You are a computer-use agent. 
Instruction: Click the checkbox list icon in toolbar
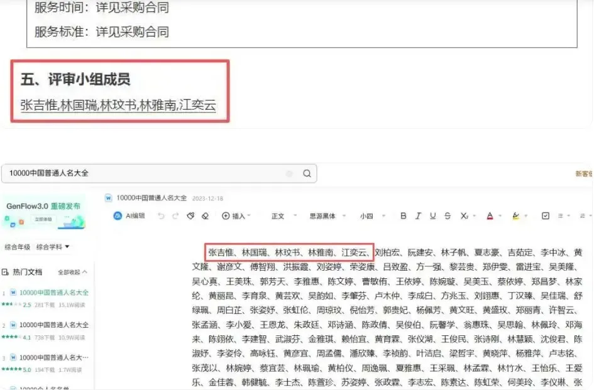point(546,215)
